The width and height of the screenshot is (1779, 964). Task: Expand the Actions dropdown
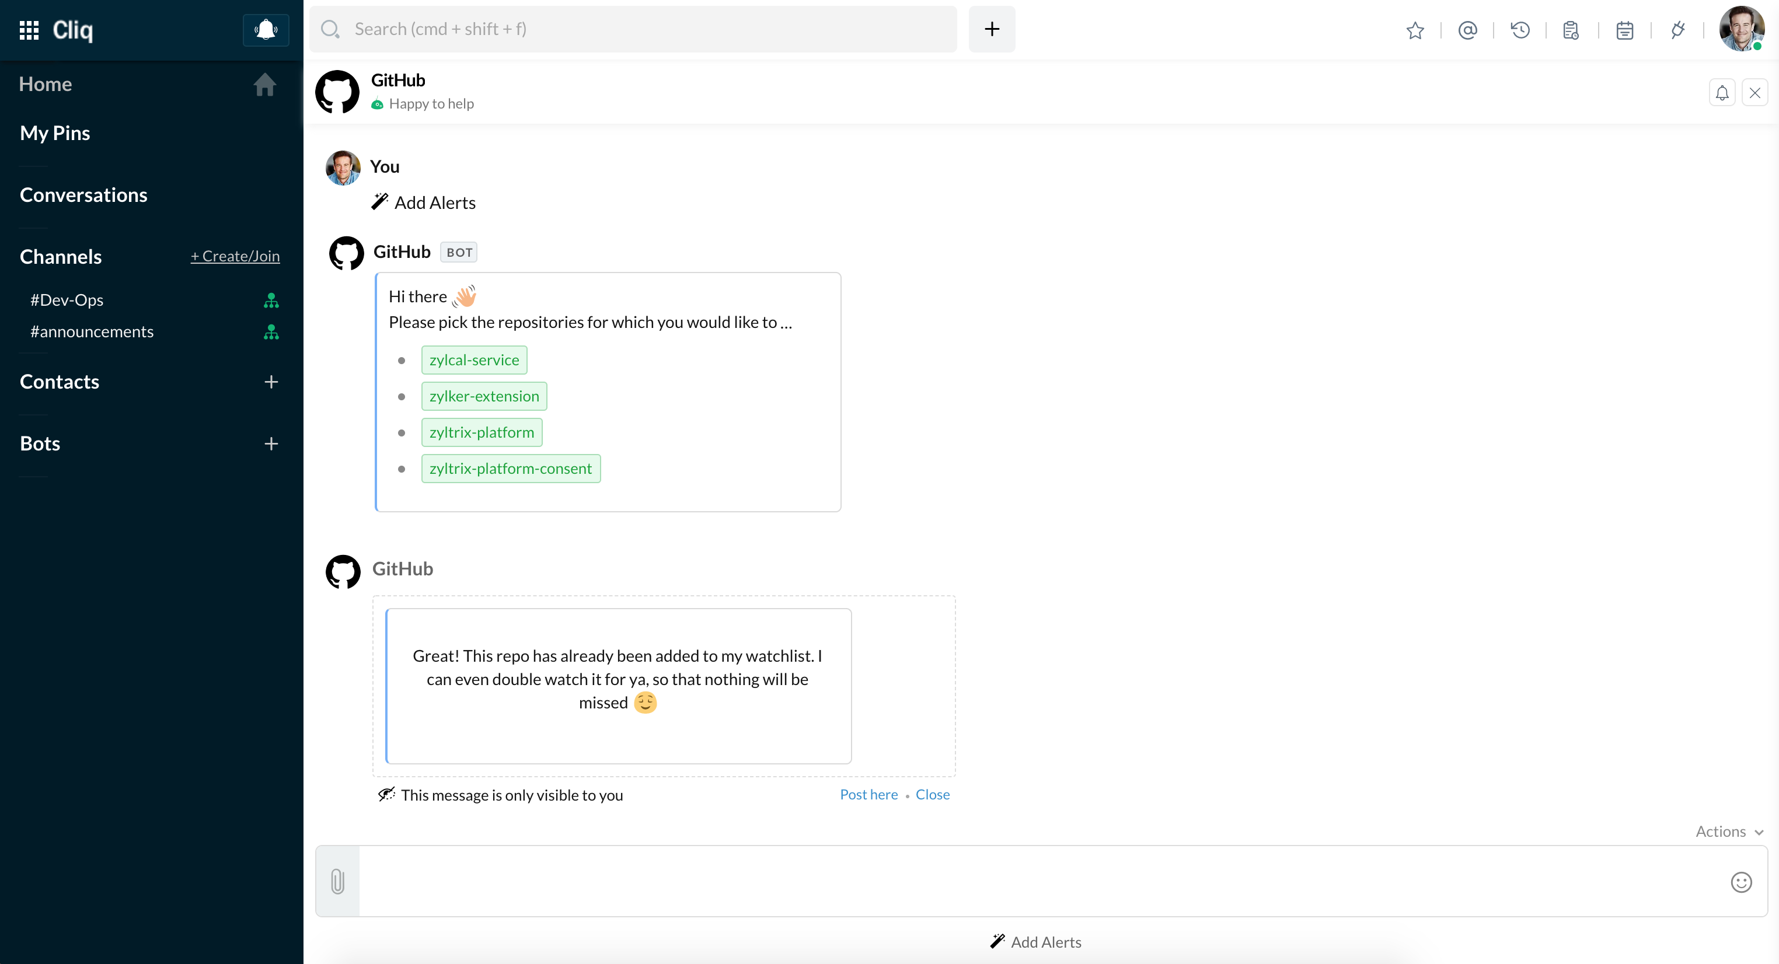1729,832
